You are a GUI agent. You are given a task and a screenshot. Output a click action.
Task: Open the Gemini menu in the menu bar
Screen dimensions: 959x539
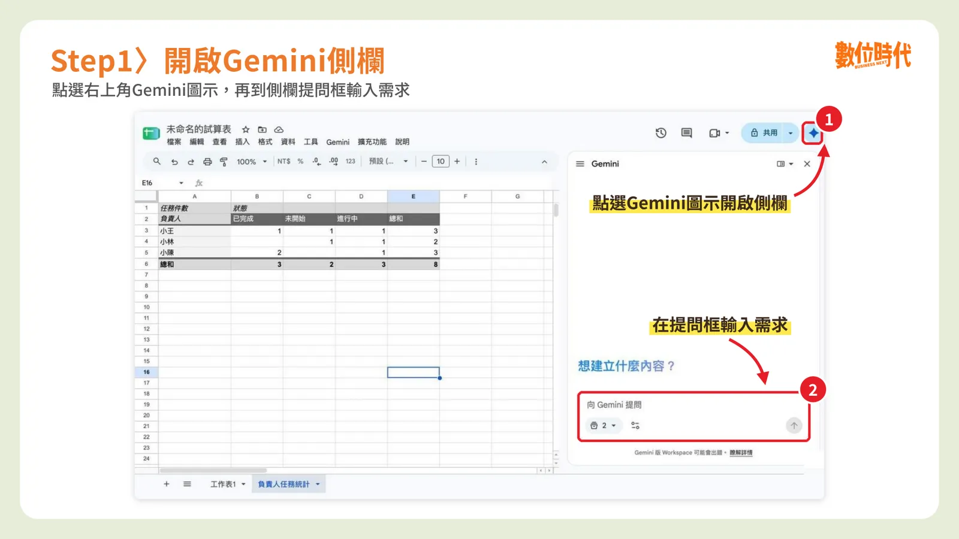pyautogui.click(x=338, y=142)
